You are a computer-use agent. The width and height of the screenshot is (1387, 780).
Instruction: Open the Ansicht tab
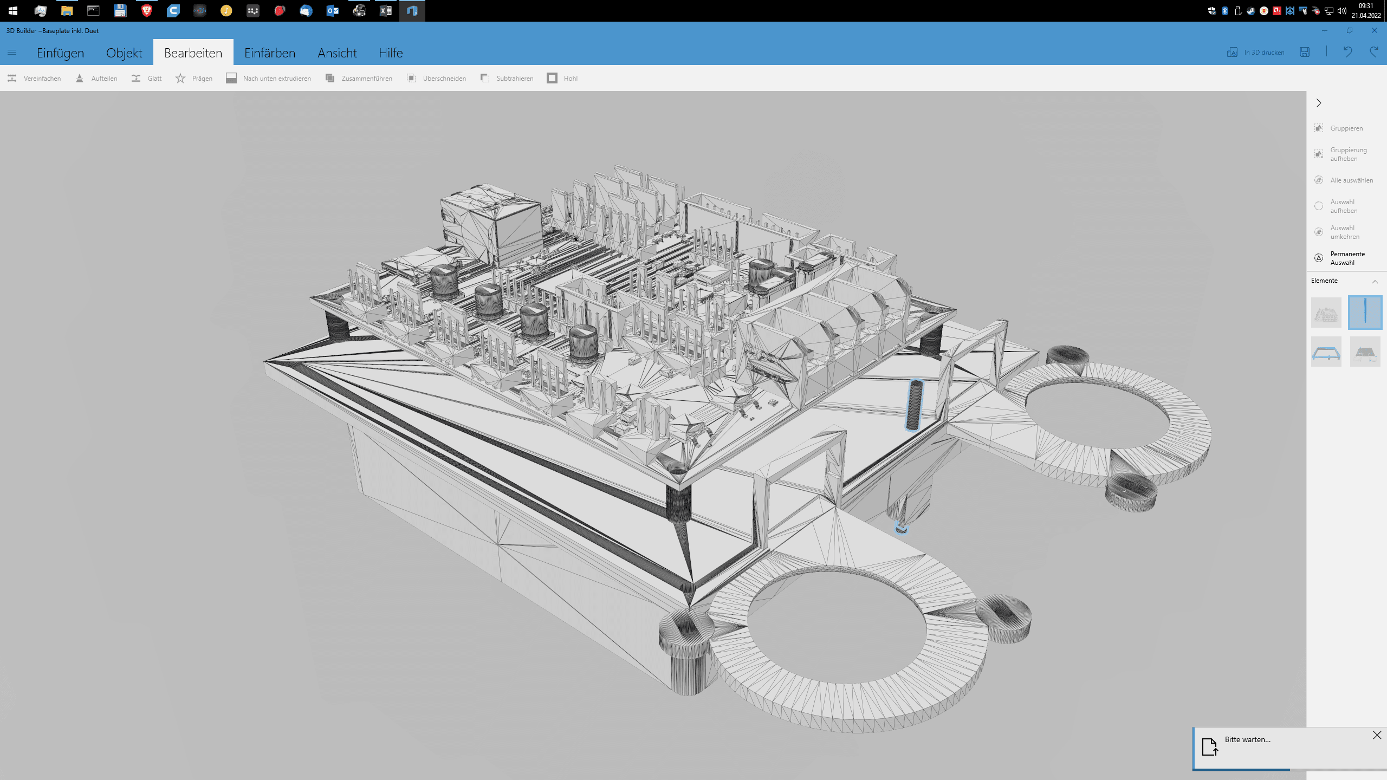coord(337,53)
